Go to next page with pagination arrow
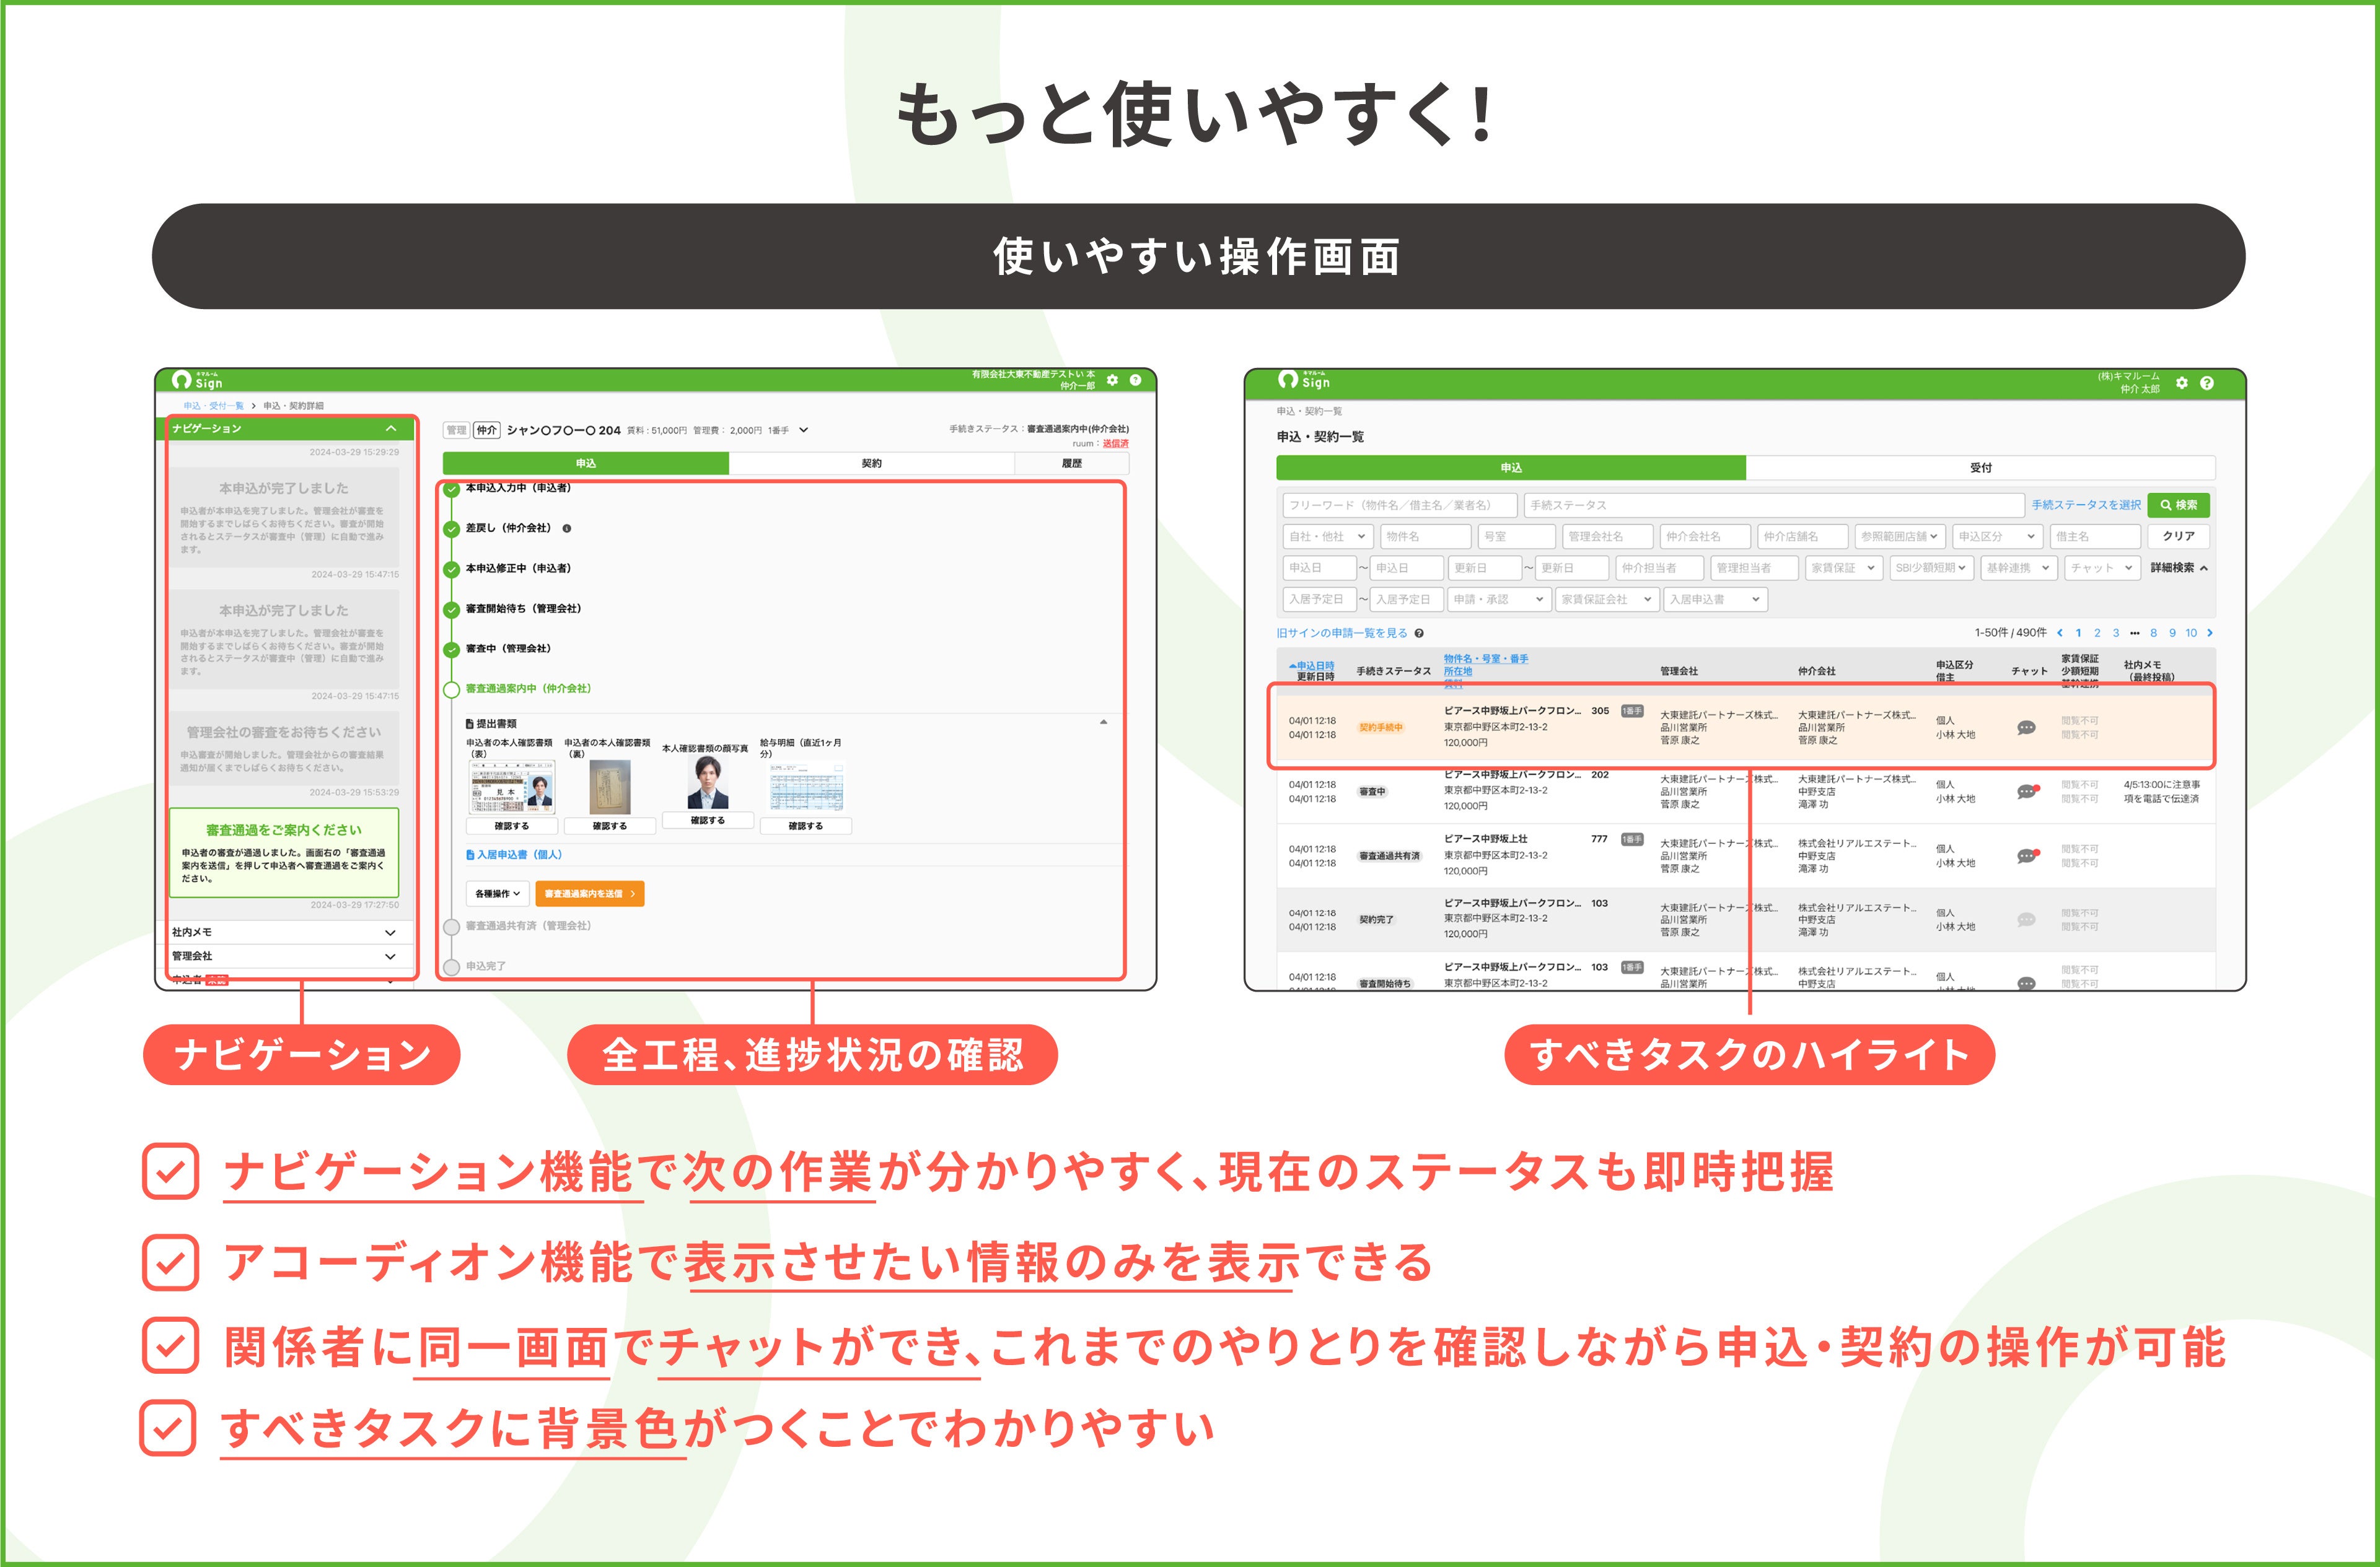The image size is (2380, 1567). (2210, 632)
